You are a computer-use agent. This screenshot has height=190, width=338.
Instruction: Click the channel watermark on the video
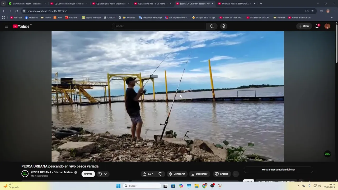coord(327,154)
